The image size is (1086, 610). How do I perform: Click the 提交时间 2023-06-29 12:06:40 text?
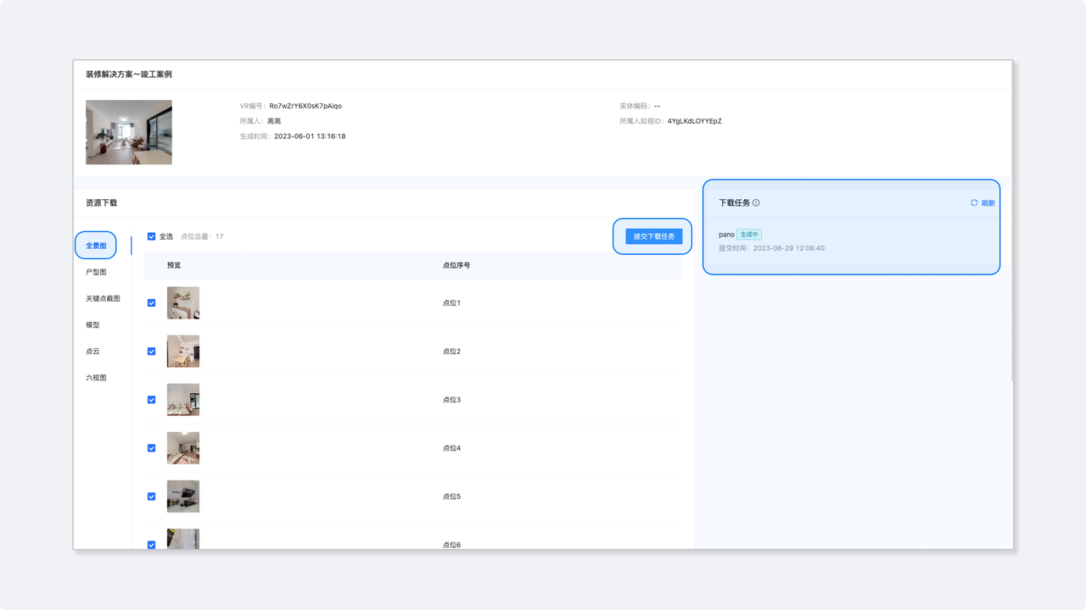pos(771,248)
